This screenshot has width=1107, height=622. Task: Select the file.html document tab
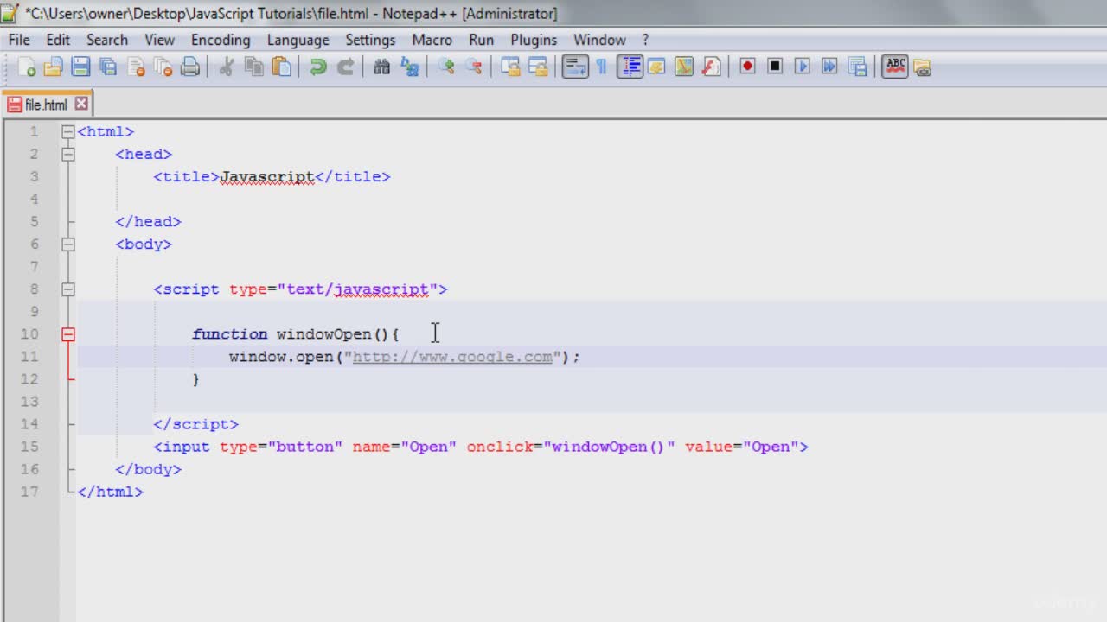coord(47,105)
